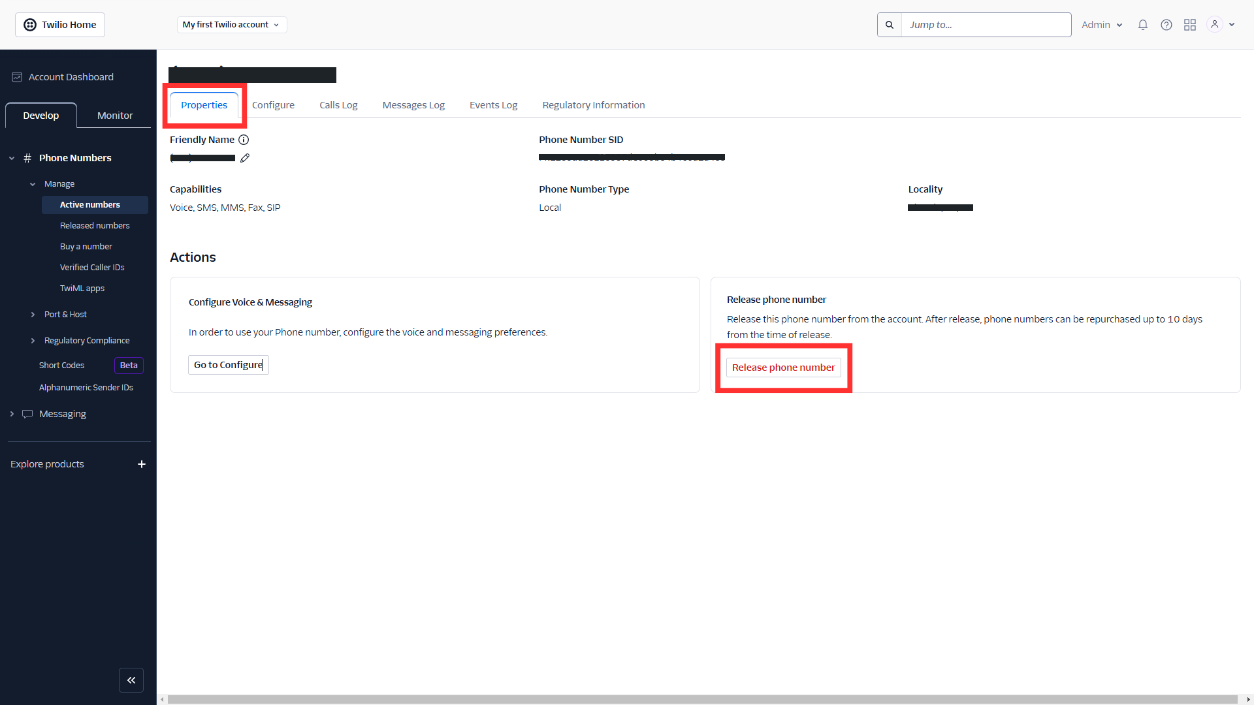Screen dimensions: 1254x705
Task: Click the pencil icon to edit Friendly Name
Action: point(245,158)
